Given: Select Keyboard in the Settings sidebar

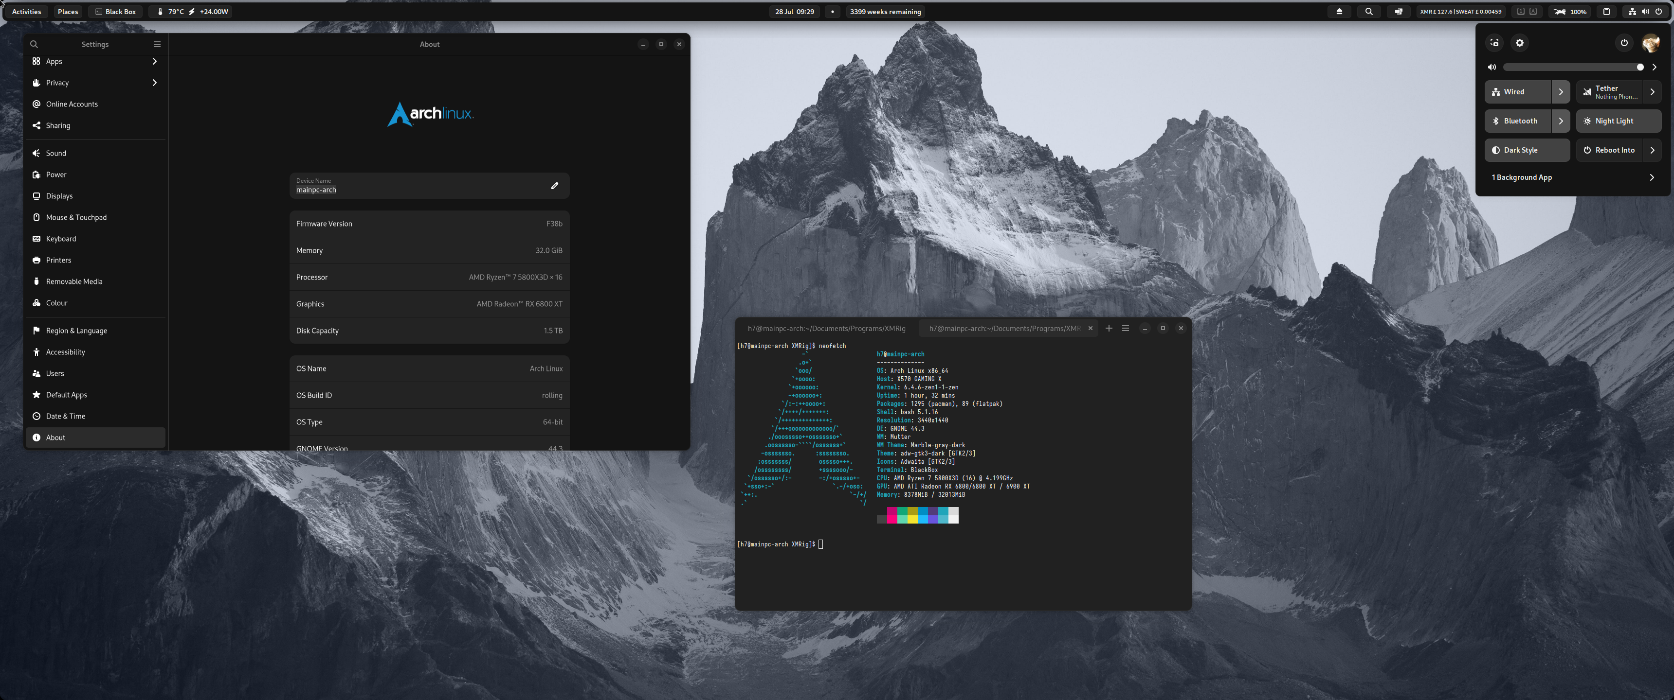Looking at the screenshot, I should (95, 239).
